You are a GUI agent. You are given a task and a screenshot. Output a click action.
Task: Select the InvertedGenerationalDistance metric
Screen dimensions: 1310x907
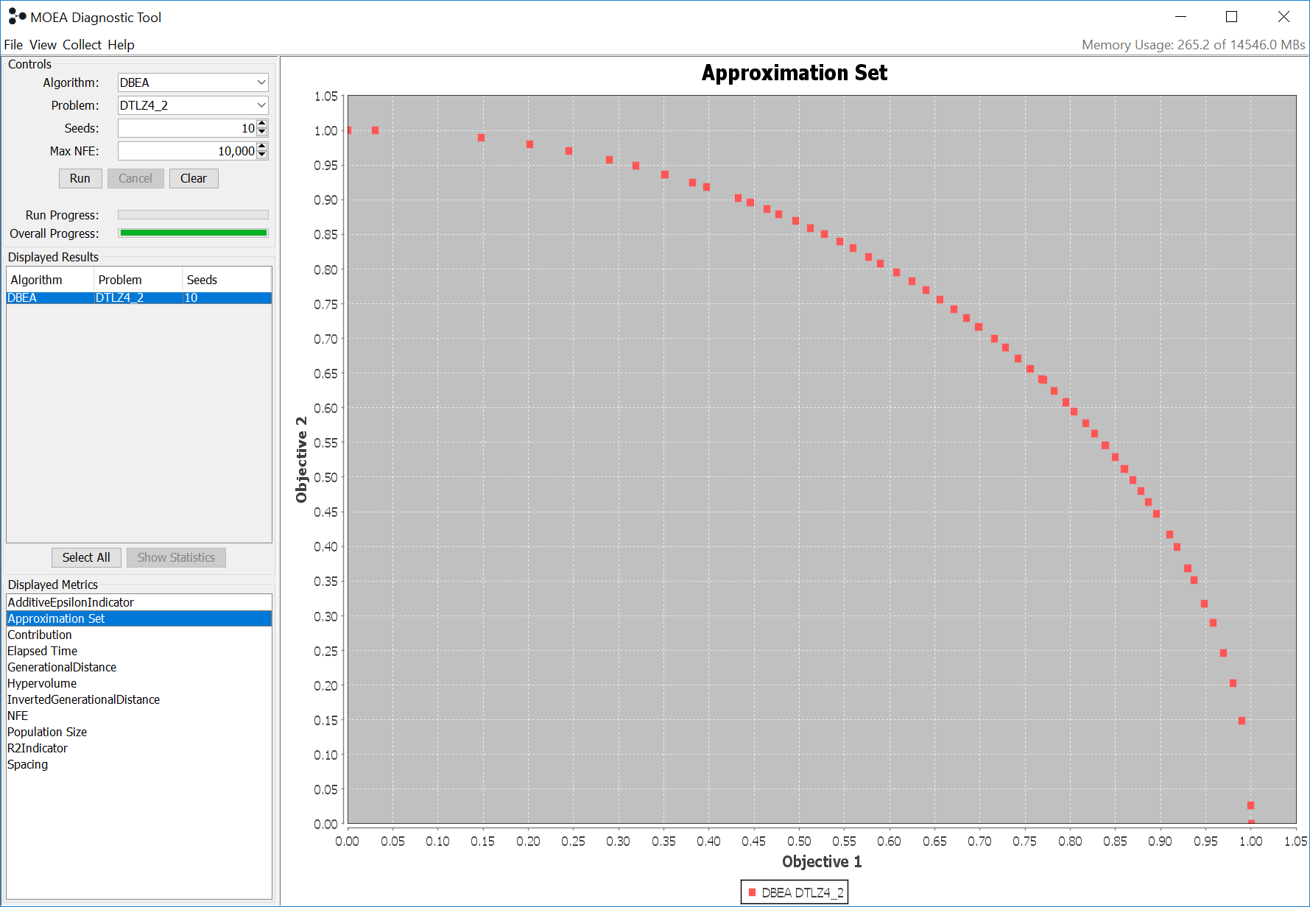[83, 699]
